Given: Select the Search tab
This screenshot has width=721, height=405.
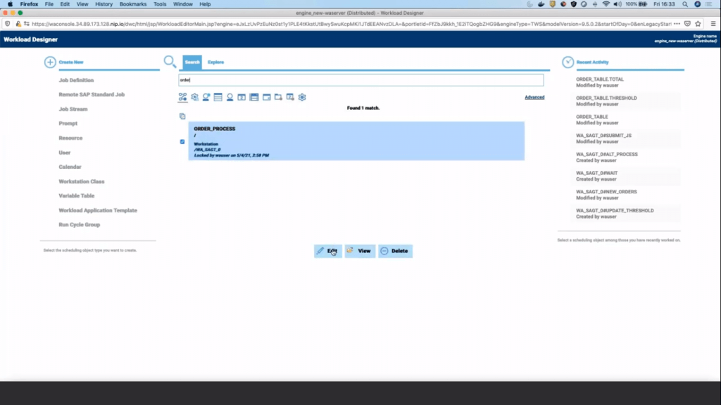Looking at the screenshot, I should click(192, 62).
